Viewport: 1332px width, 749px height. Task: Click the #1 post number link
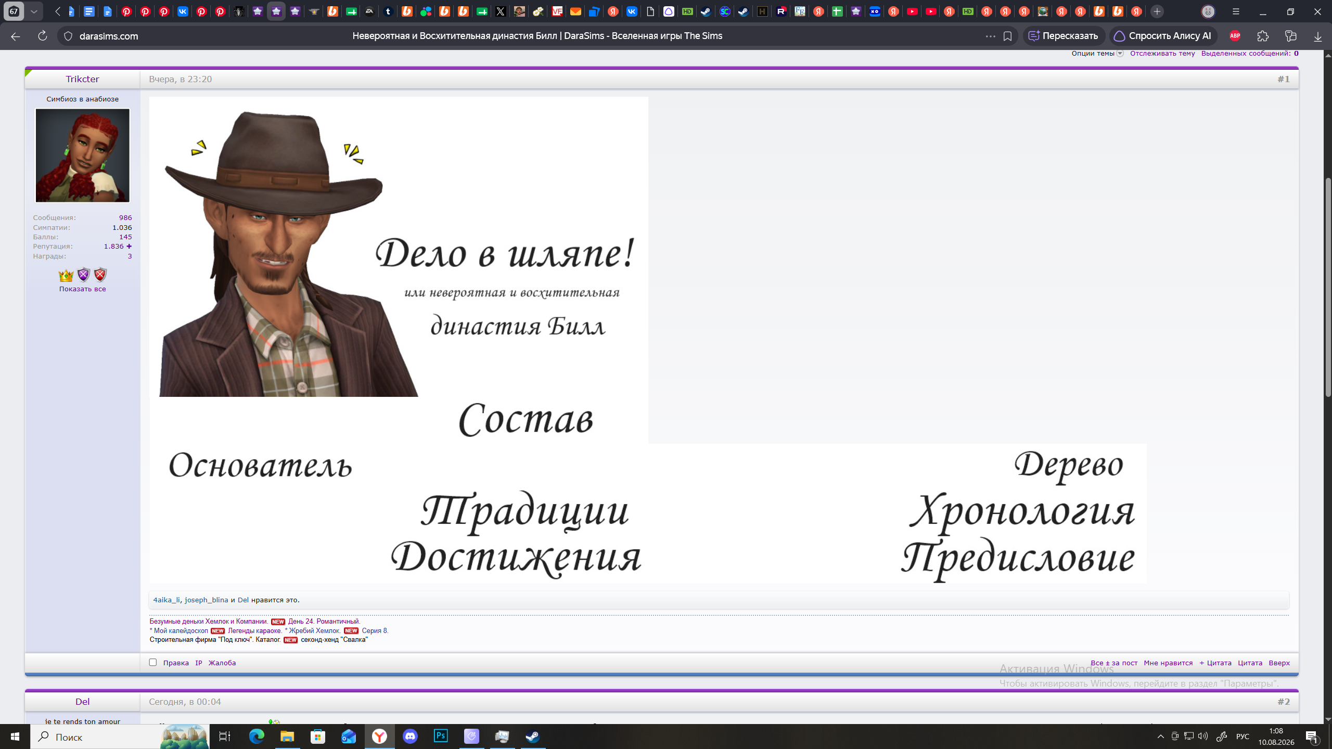(x=1284, y=79)
